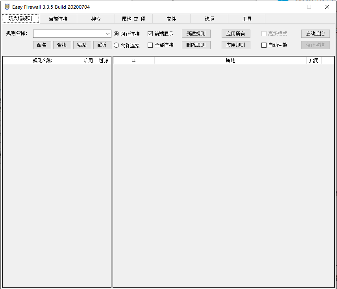Click the 应用所有 button
This screenshot has height=289, width=337.
click(236, 34)
